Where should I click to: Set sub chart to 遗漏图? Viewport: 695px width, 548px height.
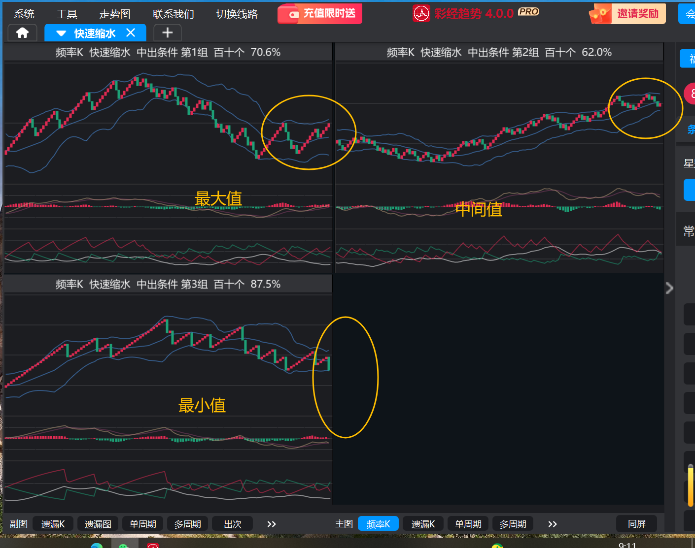(98, 524)
